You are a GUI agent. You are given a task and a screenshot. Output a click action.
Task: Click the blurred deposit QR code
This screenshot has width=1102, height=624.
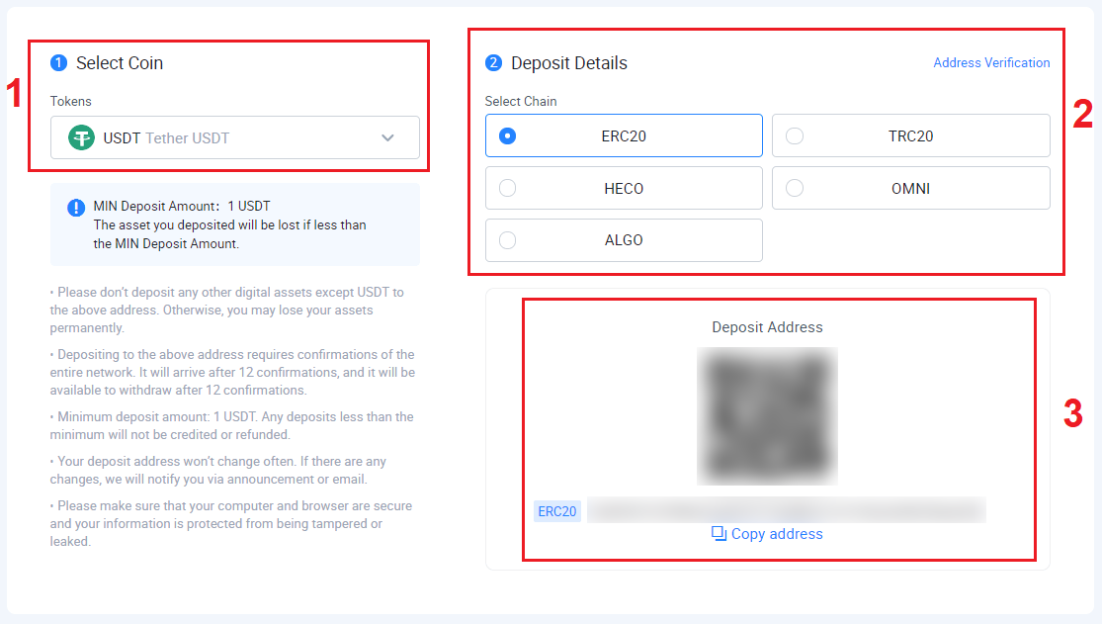768,415
